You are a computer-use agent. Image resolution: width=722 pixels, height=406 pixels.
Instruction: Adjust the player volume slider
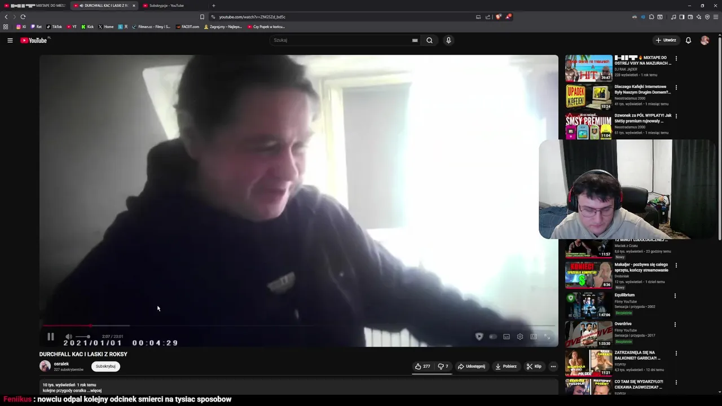(83, 337)
